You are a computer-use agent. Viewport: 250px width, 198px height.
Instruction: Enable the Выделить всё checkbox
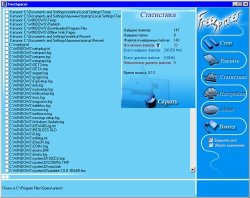[210, 140]
